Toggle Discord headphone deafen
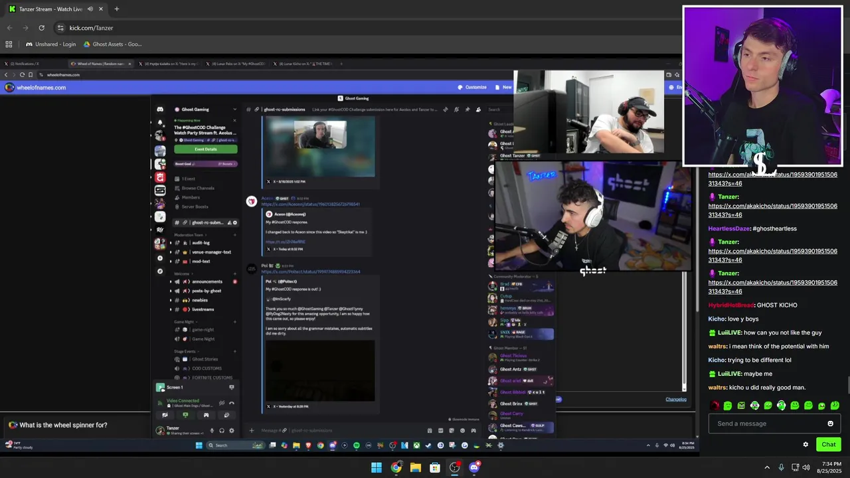Screen dimensions: 850x478 point(222,431)
